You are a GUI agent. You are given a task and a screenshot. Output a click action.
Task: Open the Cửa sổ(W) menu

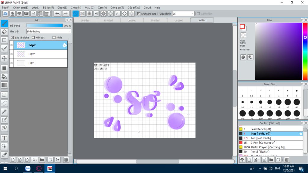tap(134, 8)
